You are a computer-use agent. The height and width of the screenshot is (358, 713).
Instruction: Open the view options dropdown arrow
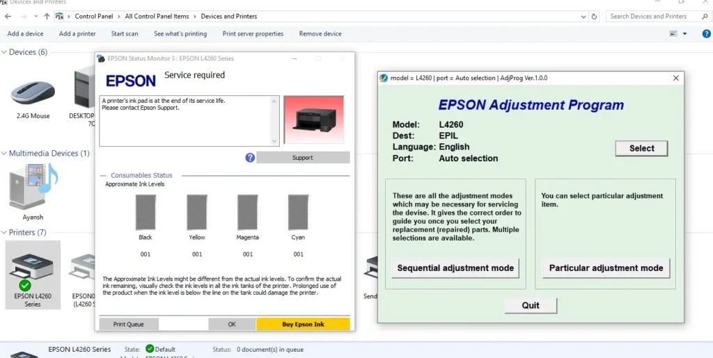pyautogui.click(x=685, y=33)
